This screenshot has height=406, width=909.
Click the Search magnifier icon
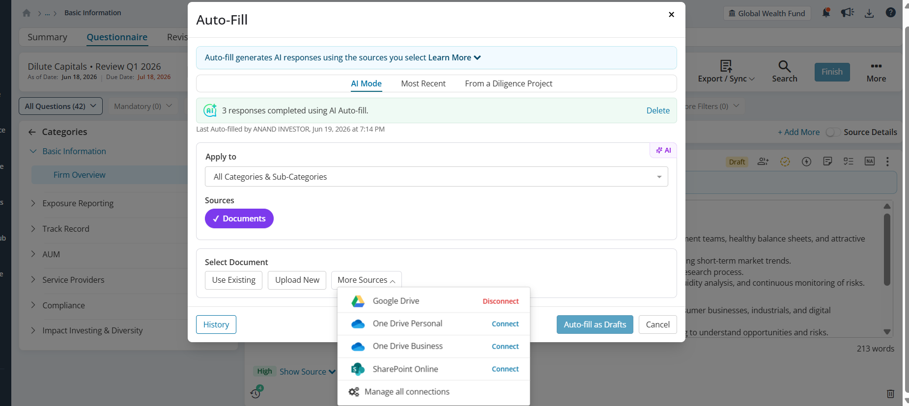784,66
